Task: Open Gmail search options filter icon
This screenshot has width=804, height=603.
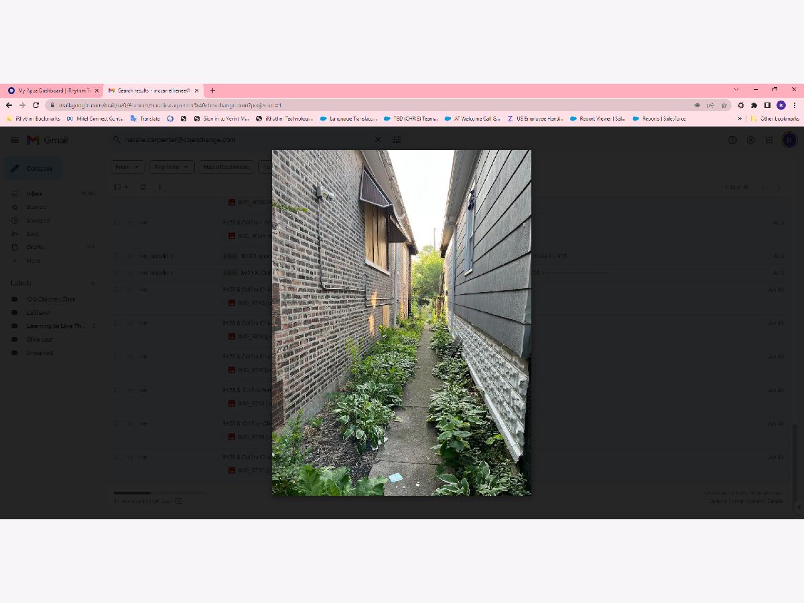Action: click(397, 140)
